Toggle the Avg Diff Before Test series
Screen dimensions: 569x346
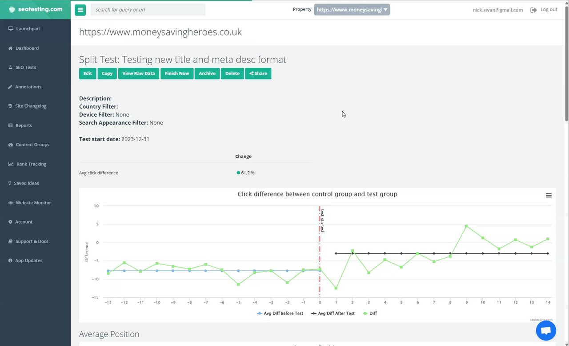pos(280,313)
